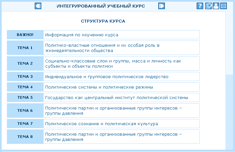This screenshot has width=235, height=152.
Task: Go to the next page arrow
Action: pyautogui.click(x=161, y=6)
